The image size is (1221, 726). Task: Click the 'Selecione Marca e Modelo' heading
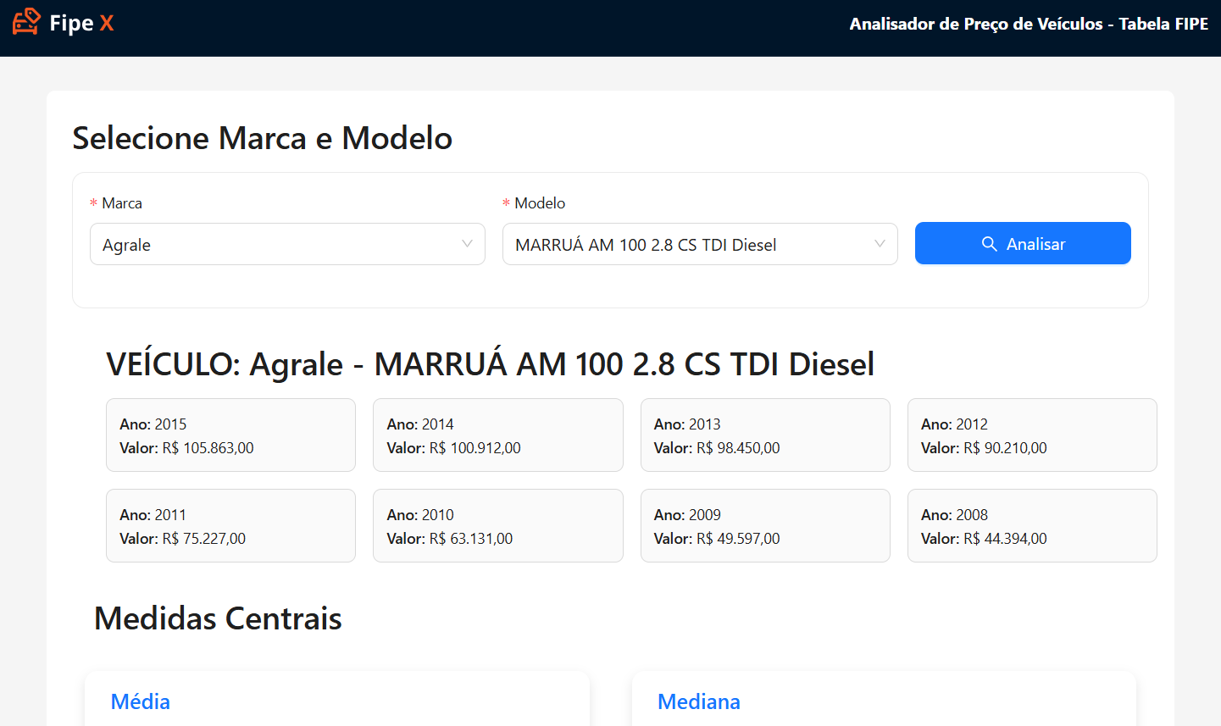click(x=263, y=138)
